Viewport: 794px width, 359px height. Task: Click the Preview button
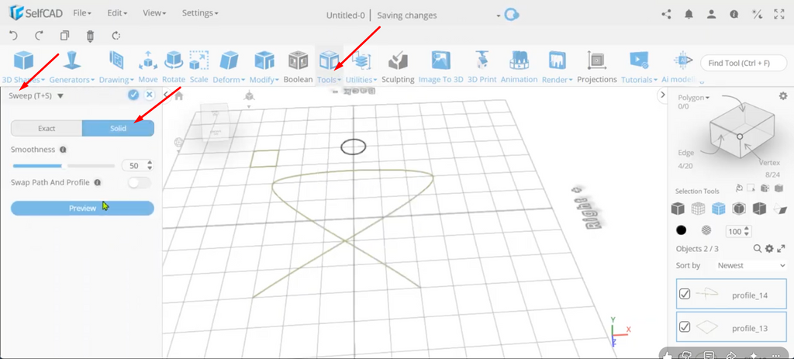click(x=82, y=208)
